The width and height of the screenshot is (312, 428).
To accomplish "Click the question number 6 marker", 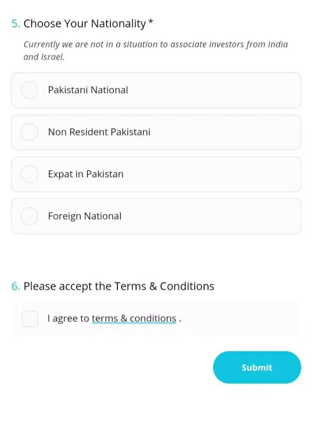I will (16, 286).
